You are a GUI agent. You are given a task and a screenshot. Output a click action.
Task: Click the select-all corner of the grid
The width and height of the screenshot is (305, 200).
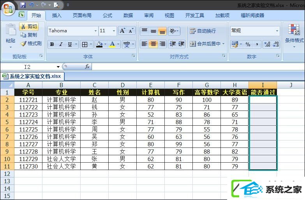pos(7,85)
